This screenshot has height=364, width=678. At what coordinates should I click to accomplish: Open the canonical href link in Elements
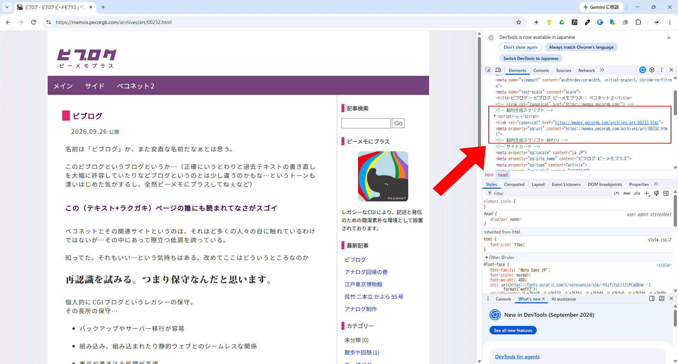pyautogui.click(x=607, y=123)
